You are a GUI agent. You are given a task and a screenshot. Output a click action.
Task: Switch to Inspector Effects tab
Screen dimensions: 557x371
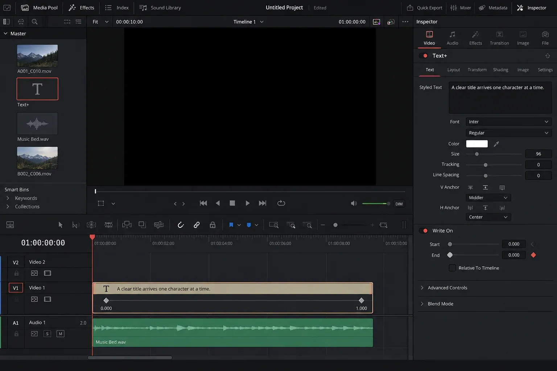click(475, 38)
